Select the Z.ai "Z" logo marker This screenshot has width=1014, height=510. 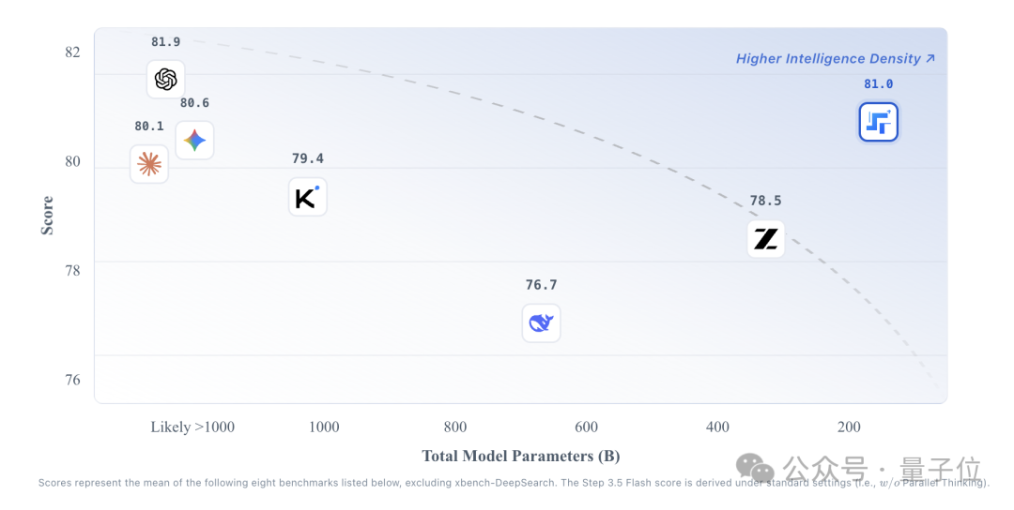point(766,239)
